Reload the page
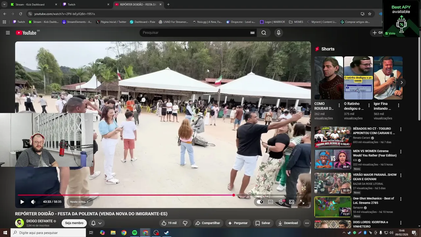This screenshot has height=237, width=421. click(20, 14)
